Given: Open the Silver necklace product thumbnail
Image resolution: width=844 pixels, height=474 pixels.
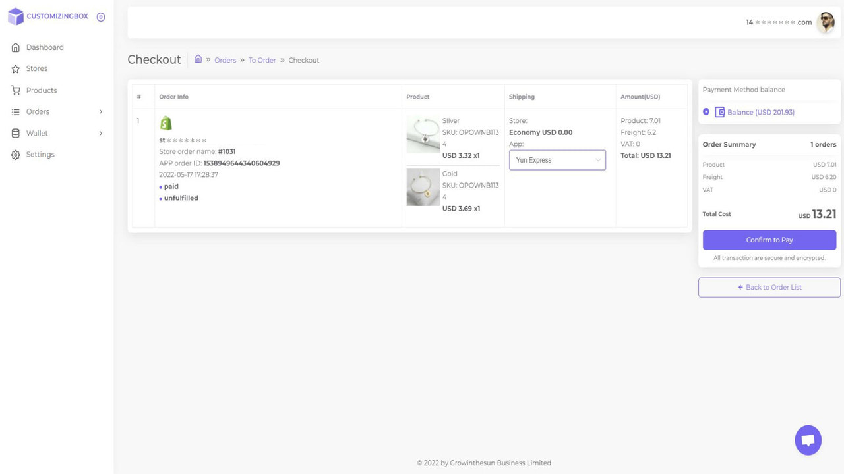Looking at the screenshot, I should click(x=423, y=134).
